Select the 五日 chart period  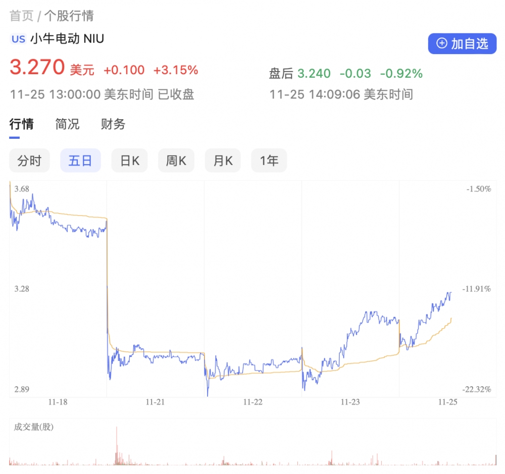click(x=80, y=161)
